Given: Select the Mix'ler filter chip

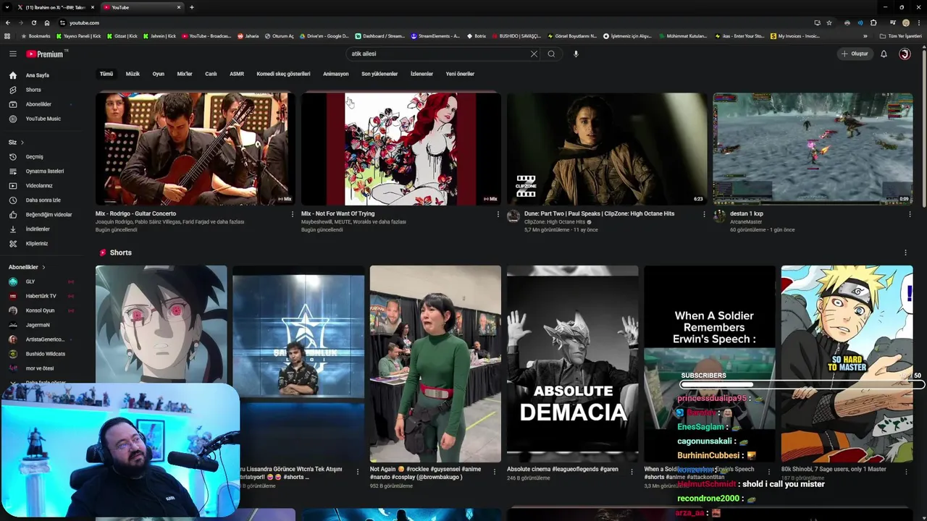Looking at the screenshot, I should click(185, 74).
